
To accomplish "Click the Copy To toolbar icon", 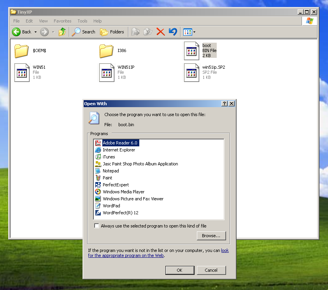I will coord(148,32).
